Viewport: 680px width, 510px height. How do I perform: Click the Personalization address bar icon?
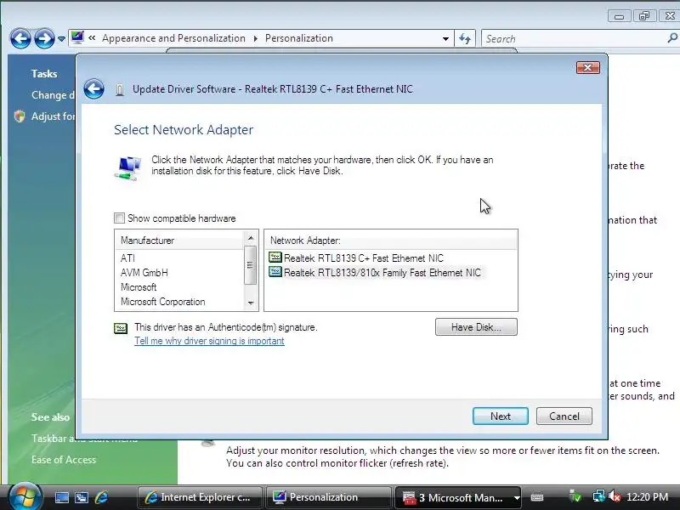click(77, 37)
